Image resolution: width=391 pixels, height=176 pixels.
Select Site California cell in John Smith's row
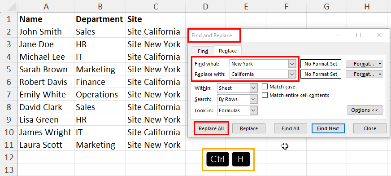[x=156, y=31]
